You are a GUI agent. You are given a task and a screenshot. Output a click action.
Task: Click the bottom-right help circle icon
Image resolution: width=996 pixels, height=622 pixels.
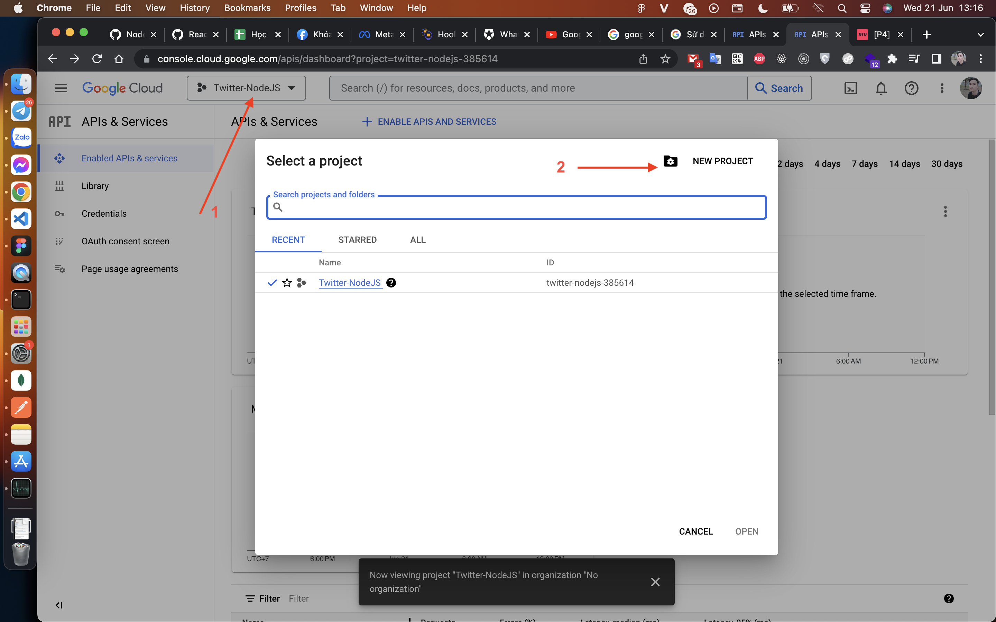point(949,599)
